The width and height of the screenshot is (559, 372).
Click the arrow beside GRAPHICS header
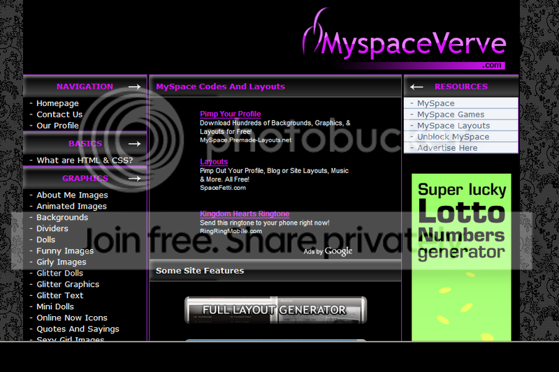134,179
